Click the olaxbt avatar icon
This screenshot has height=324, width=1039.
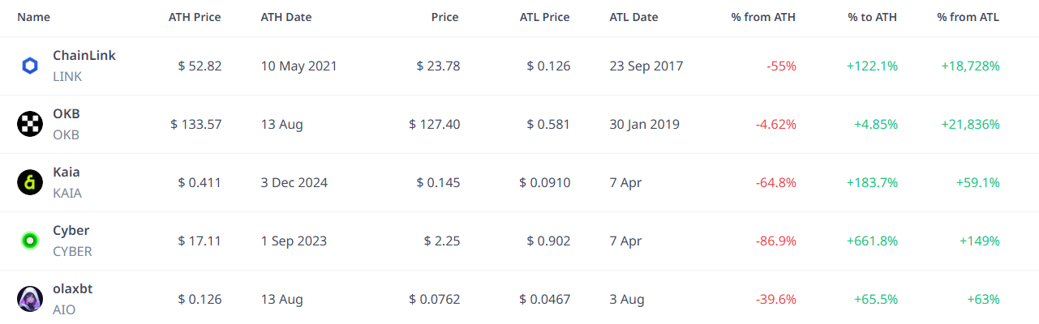(30, 300)
